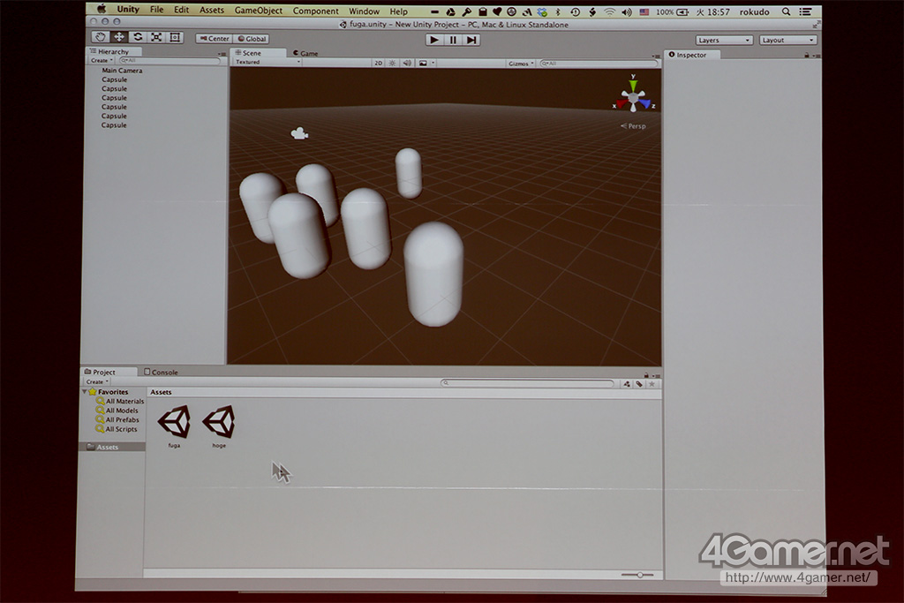Toggle 2D mode in Scene view

pos(378,63)
